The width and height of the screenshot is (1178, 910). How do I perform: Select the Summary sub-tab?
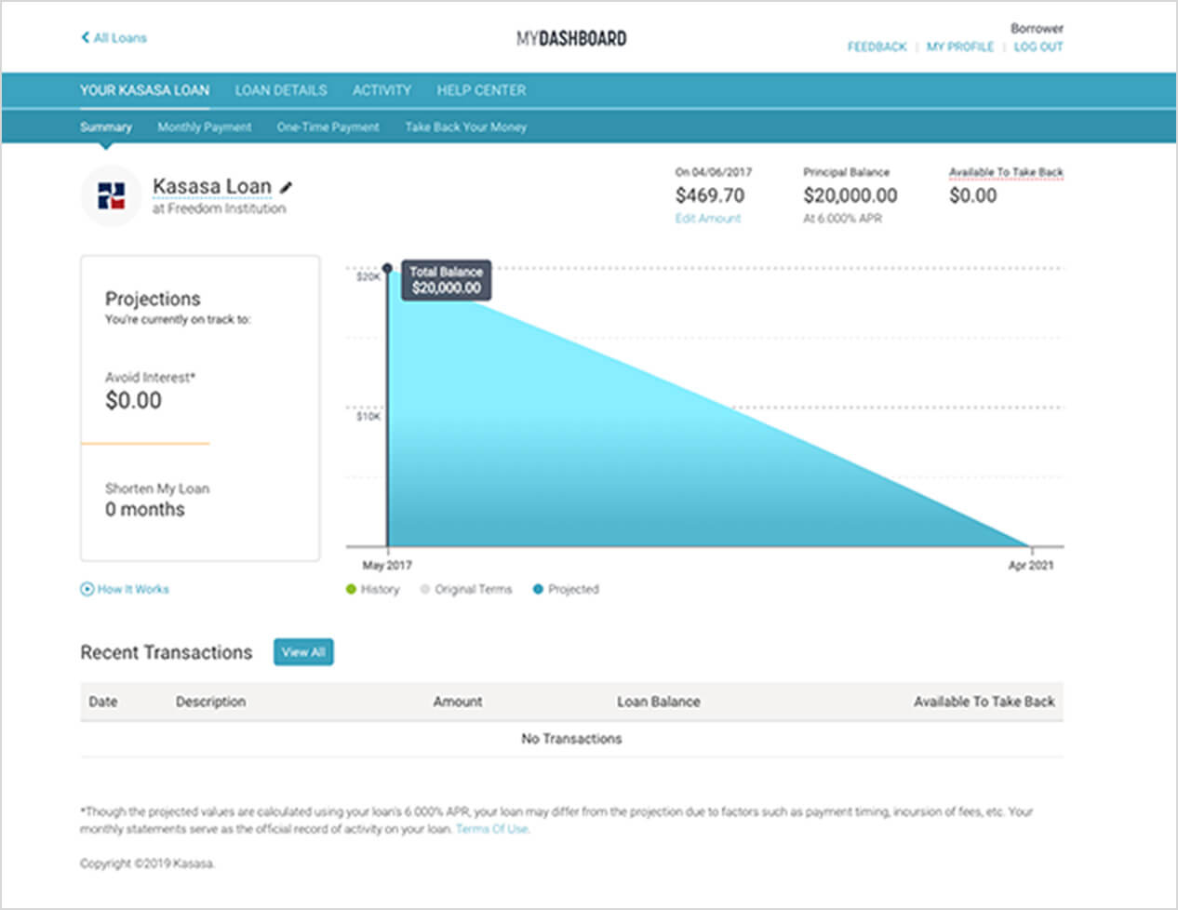pos(106,127)
